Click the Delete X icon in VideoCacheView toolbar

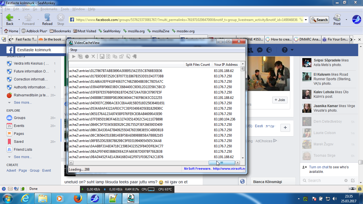(x=93, y=57)
